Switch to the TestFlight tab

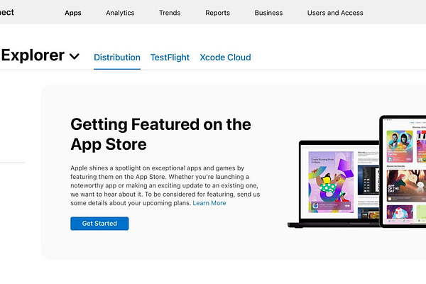click(170, 58)
